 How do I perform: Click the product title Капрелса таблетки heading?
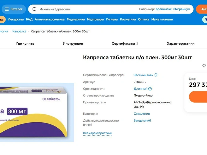pos(138,57)
